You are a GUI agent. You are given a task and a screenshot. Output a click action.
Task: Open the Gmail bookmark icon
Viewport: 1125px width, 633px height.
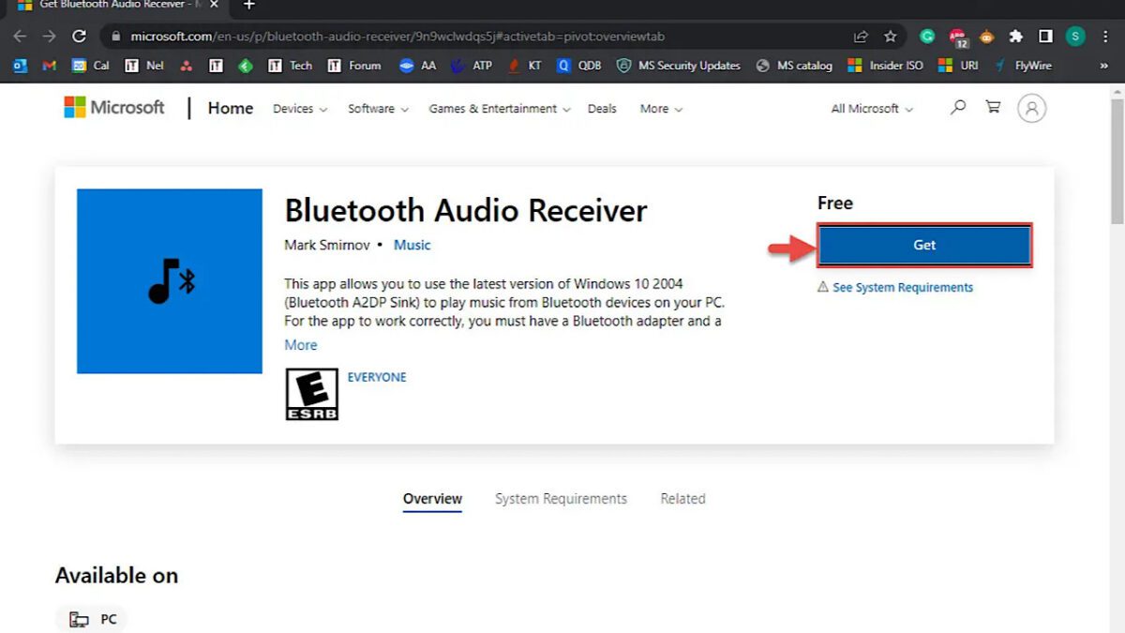pos(50,66)
